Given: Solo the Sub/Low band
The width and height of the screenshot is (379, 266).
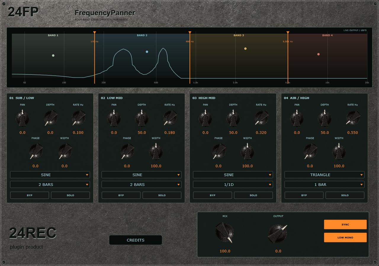Looking at the screenshot, I should click(70, 195).
